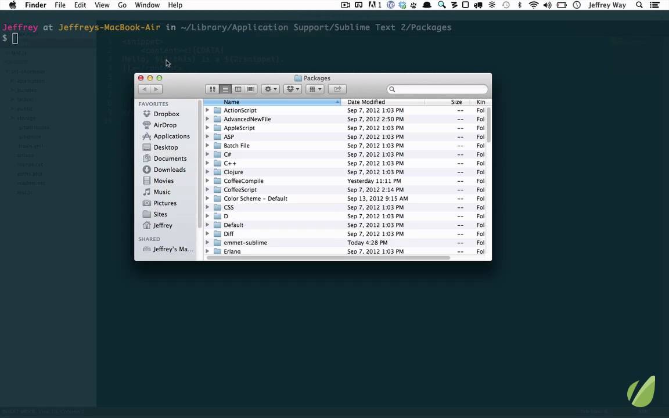This screenshot has height=418, width=669.
Task: Open Music in the sidebar
Action: click(x=161, y=192)
